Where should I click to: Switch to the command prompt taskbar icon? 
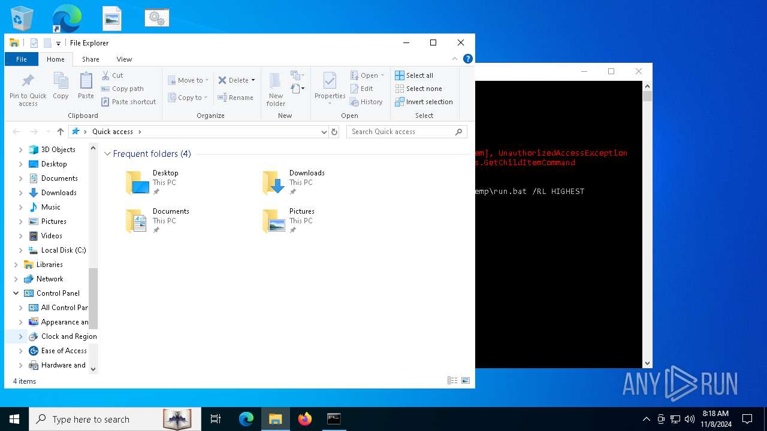(x=334, y=419)
